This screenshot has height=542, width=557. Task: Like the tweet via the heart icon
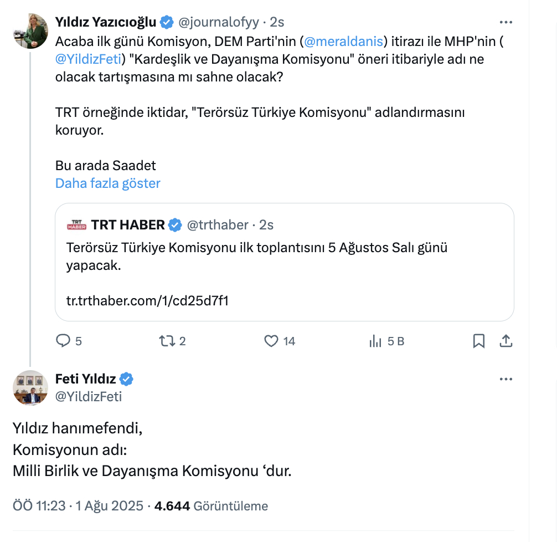pos(272,341)
